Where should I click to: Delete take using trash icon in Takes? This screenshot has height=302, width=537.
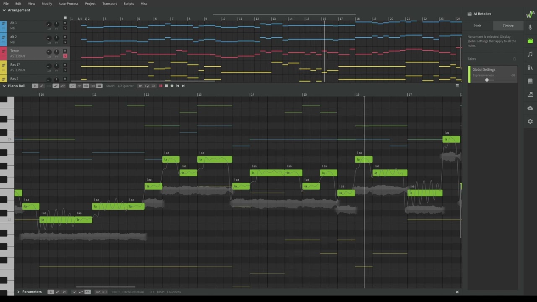tap(515, 59)
